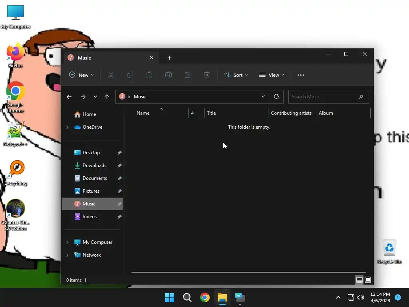Open the Sort dropdown menu
409x307 pixels.
point(236,75)
